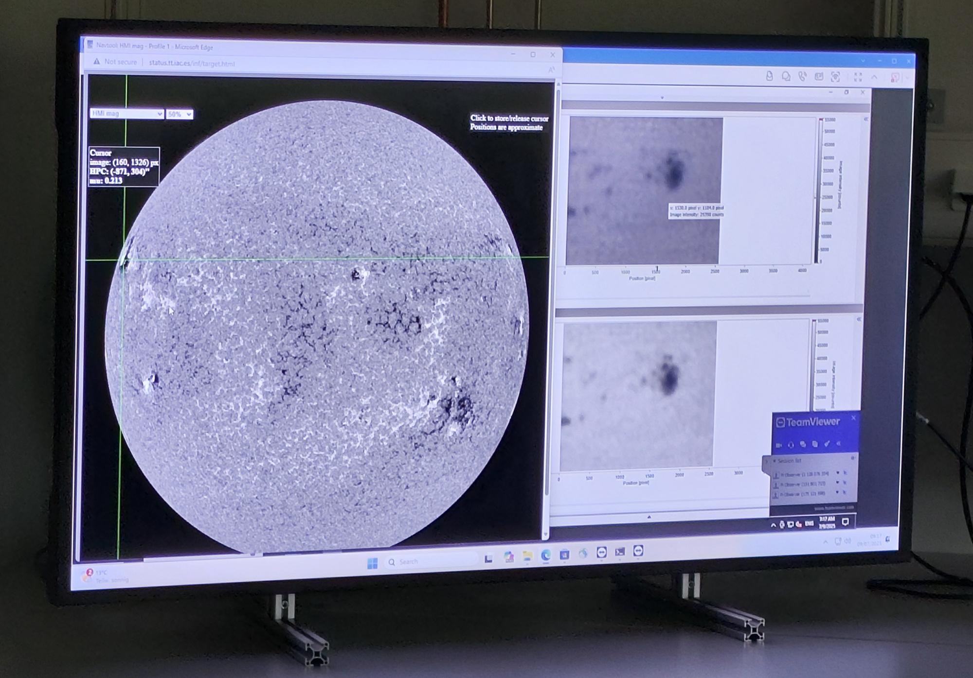Click TeamViewer panel file transfer icon

(815, 444)
